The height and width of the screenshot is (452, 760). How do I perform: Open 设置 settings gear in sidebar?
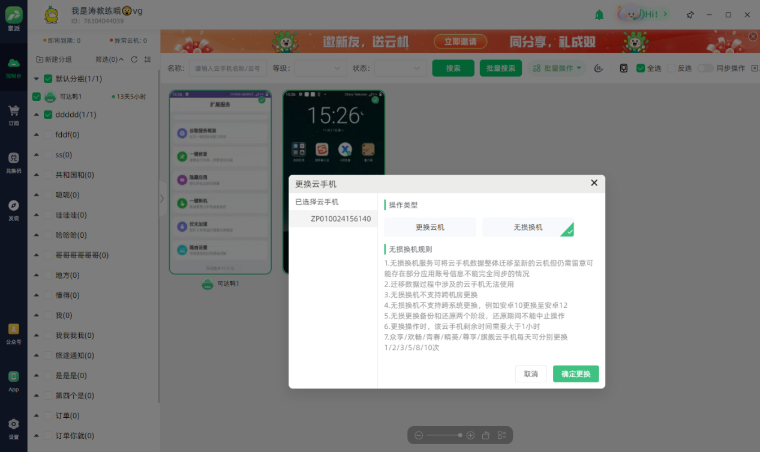click(x=13, y=429)
